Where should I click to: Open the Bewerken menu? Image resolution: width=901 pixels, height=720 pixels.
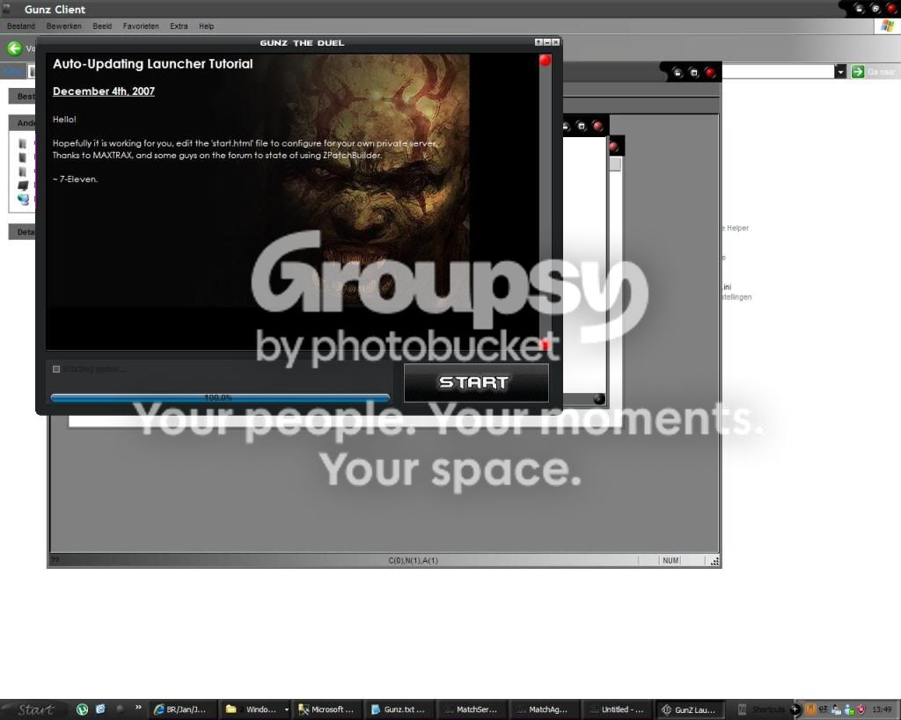[63, 26]
